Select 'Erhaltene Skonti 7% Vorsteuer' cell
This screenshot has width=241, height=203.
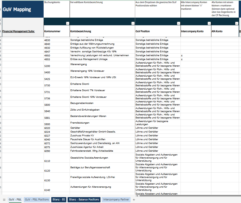coord(102,90)
